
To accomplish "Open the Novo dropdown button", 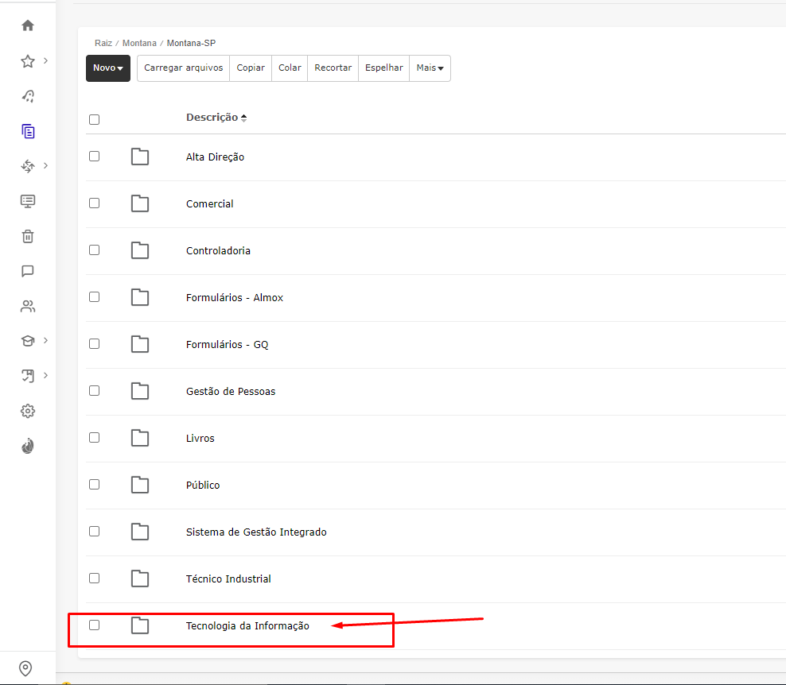I will click(x=107, y=68).
